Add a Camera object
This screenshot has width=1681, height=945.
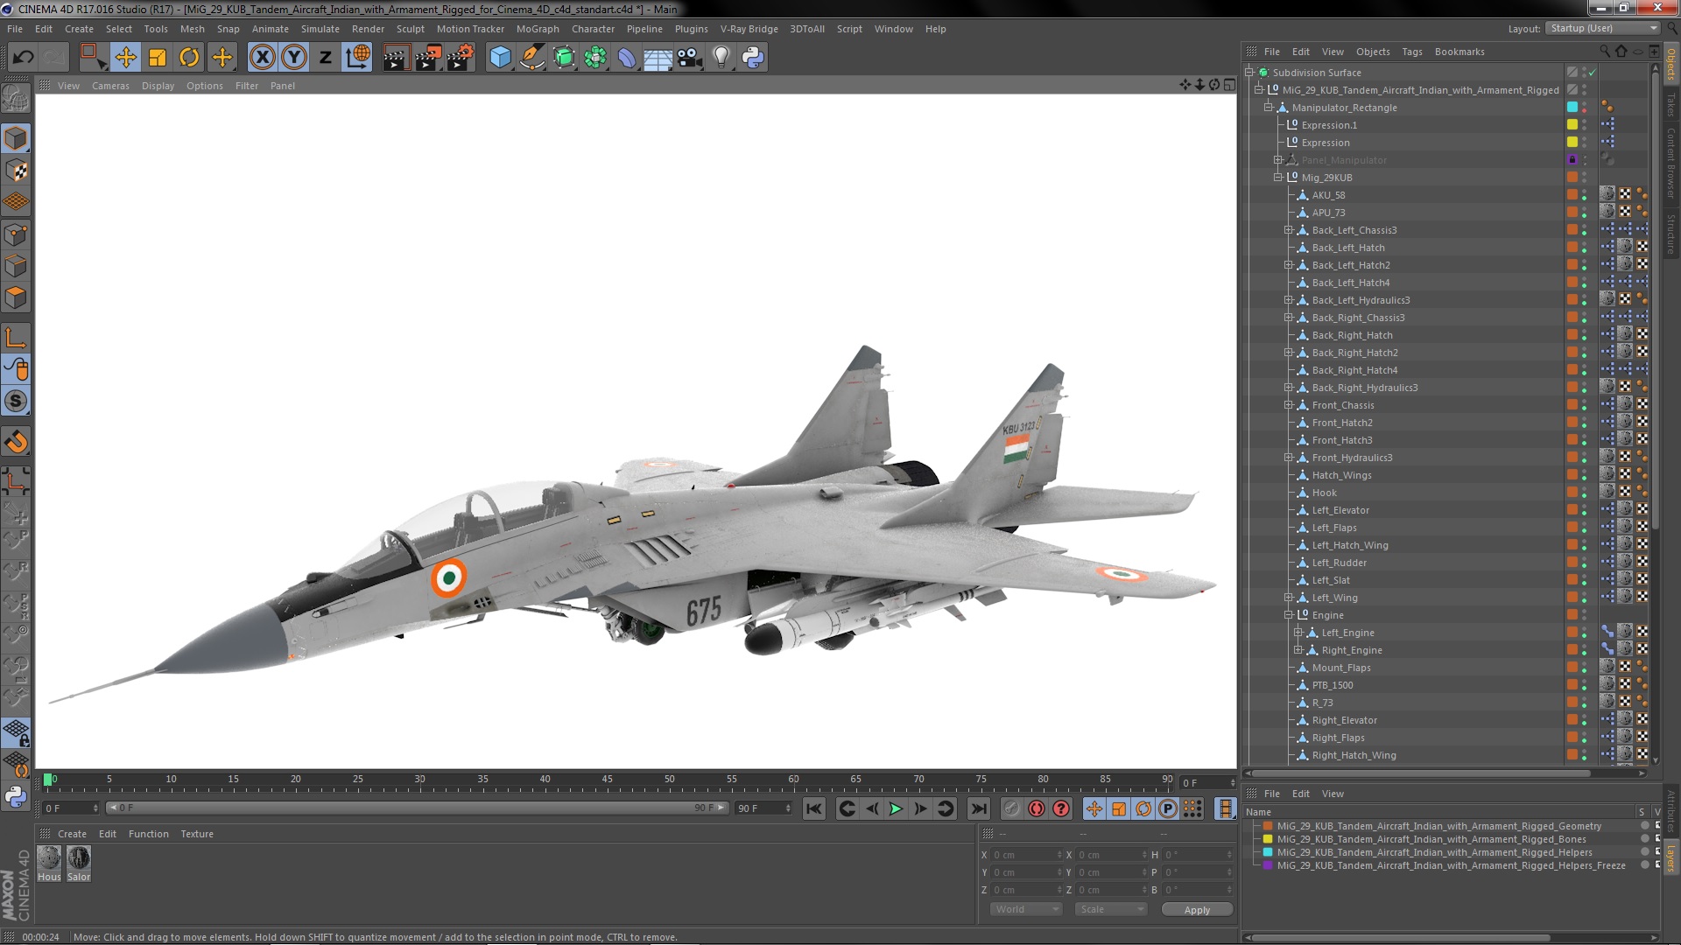coord(690,58)
